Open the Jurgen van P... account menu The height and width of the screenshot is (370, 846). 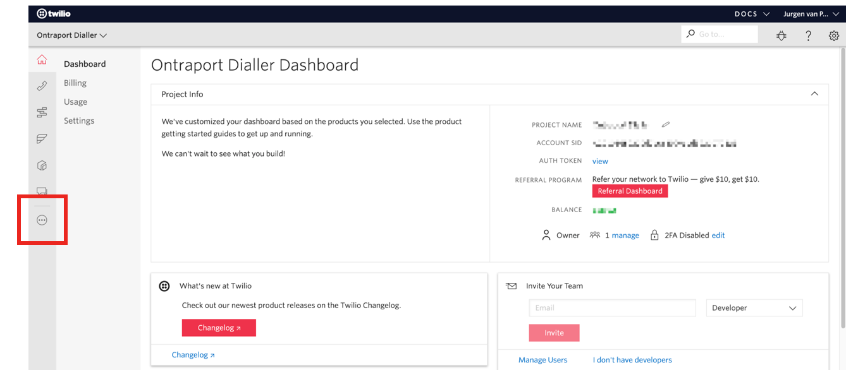811,13
